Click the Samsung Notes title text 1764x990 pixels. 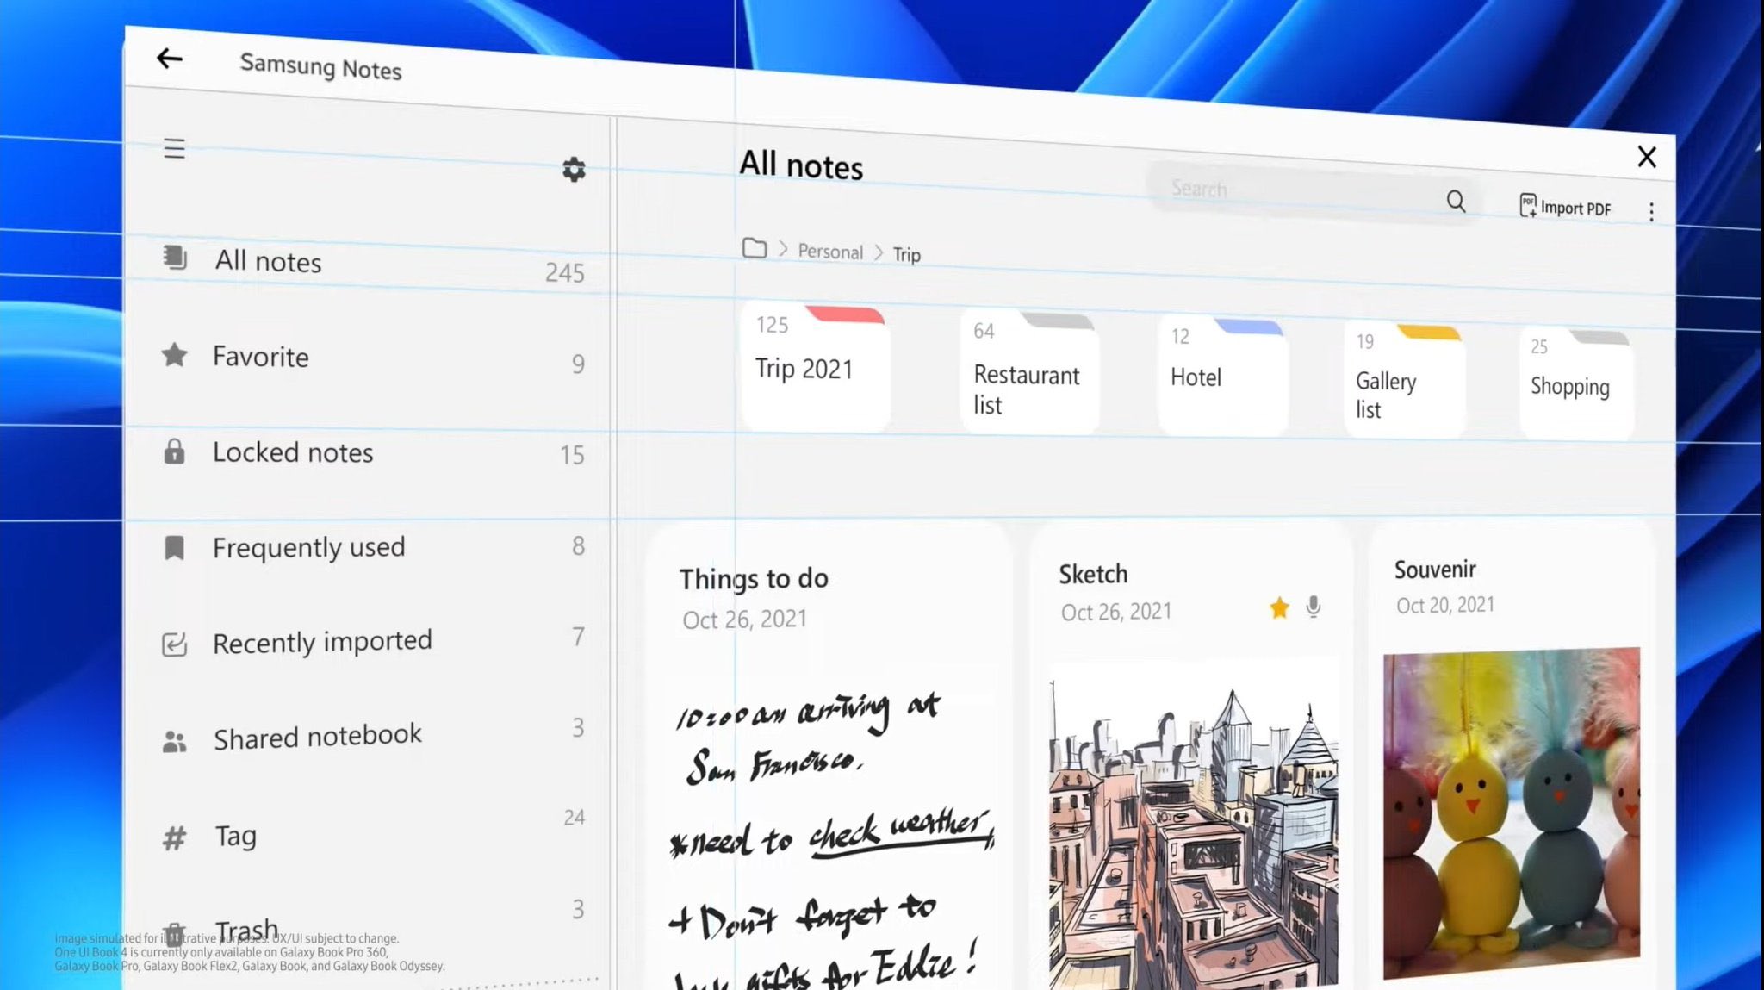(320, 65)
